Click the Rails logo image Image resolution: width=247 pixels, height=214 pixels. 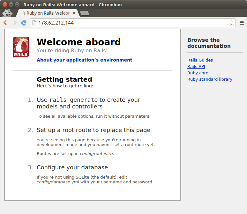tap(21, 47)
